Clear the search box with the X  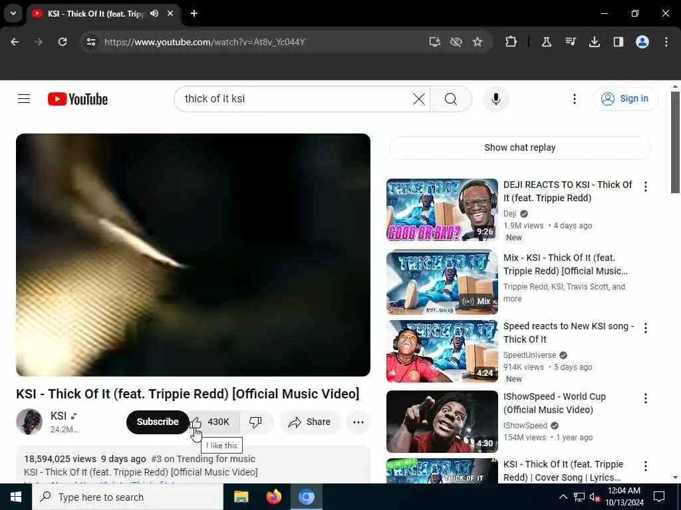pos(419,99)
